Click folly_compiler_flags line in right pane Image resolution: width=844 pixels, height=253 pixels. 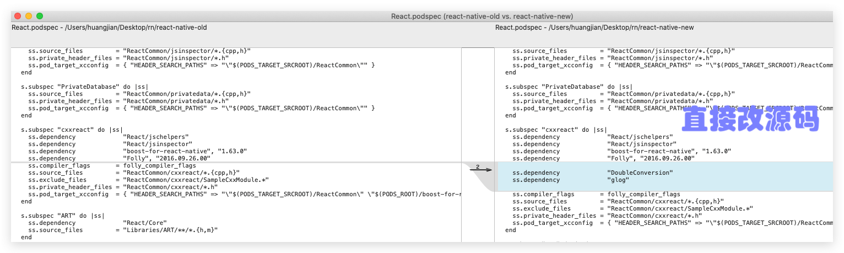point(597,194)
